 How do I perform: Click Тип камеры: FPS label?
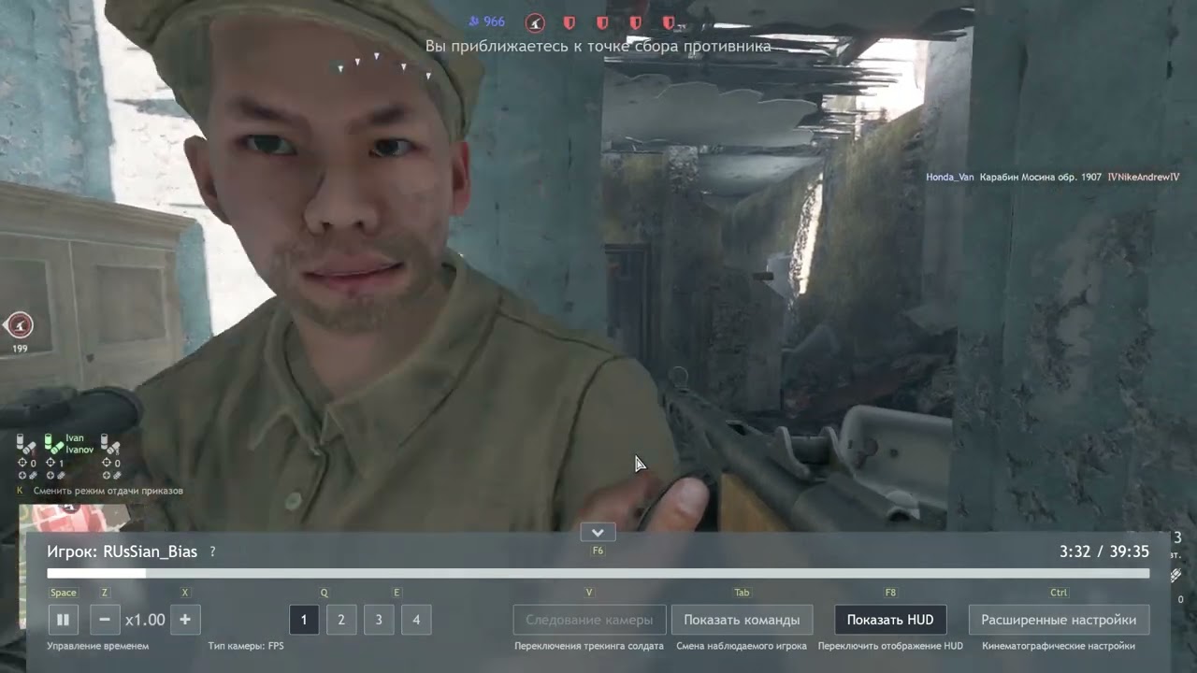[246, 646]
